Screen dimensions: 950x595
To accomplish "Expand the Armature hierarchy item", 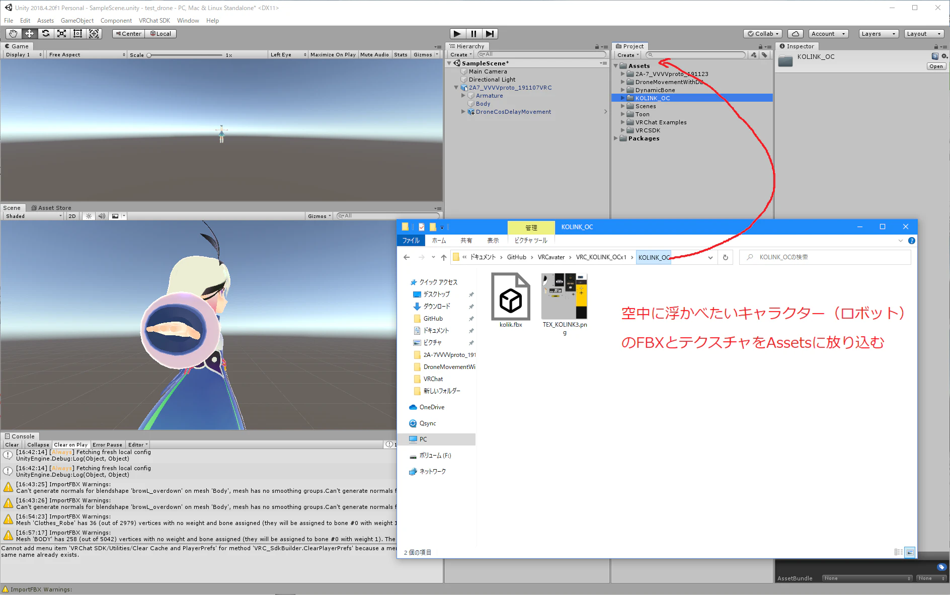I will [463, 96].
